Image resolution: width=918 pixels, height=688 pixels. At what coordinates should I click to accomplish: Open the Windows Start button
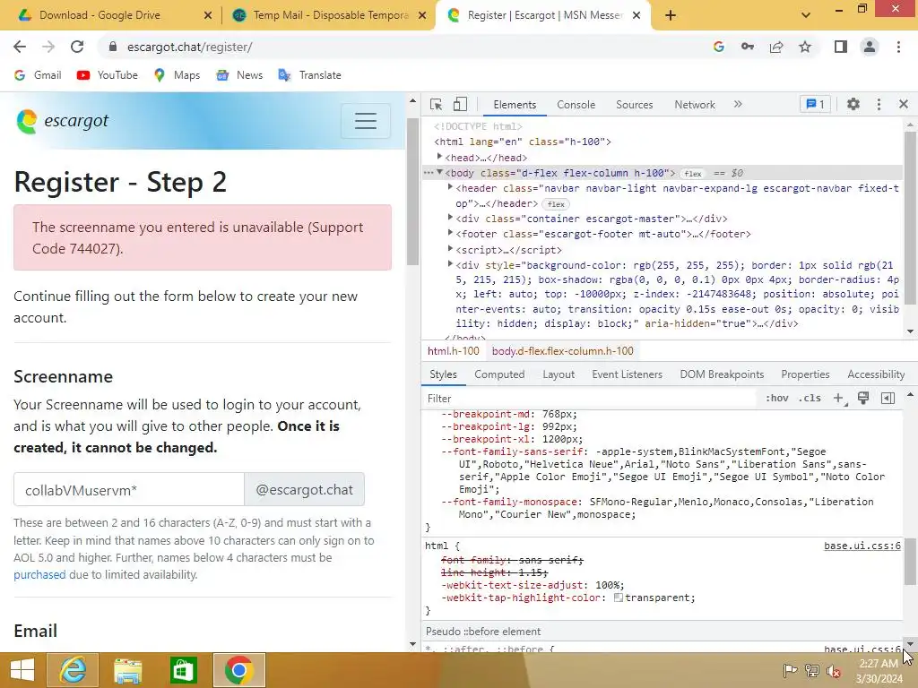(x=22, y=670)
